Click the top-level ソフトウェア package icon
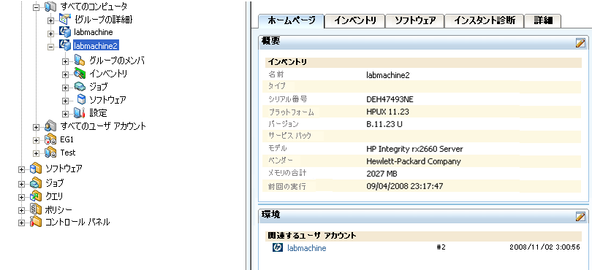The width and height of the screenshot is (592, 270). (x=36, y=169)
